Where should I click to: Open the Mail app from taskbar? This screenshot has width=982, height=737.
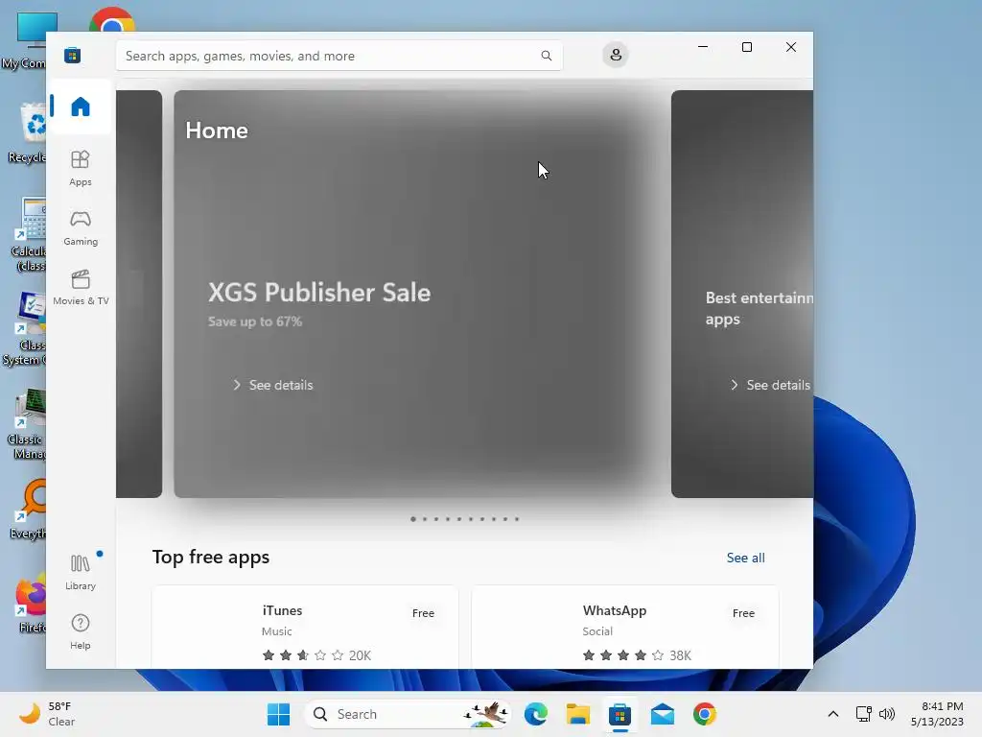point(662,714)
